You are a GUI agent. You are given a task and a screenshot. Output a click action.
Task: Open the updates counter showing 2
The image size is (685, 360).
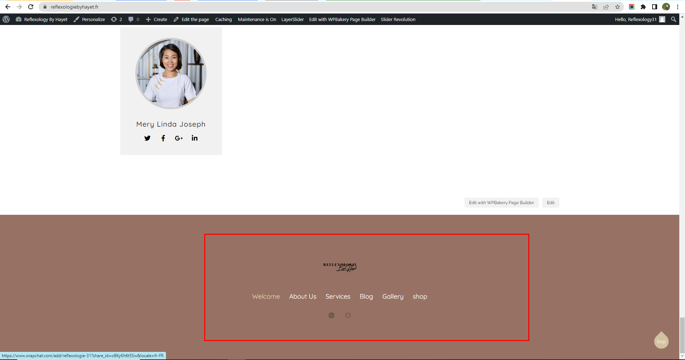tap(116, 19)
